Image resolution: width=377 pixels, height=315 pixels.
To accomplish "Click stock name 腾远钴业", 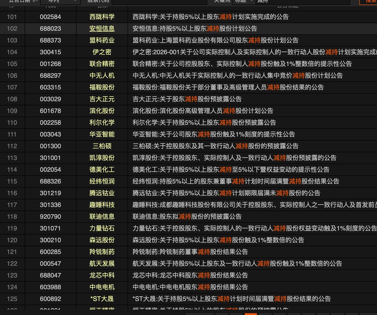I will point(102,193).
